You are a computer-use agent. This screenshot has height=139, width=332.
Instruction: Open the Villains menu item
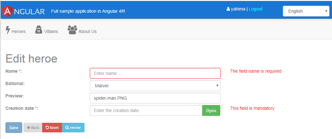[51, 31]
